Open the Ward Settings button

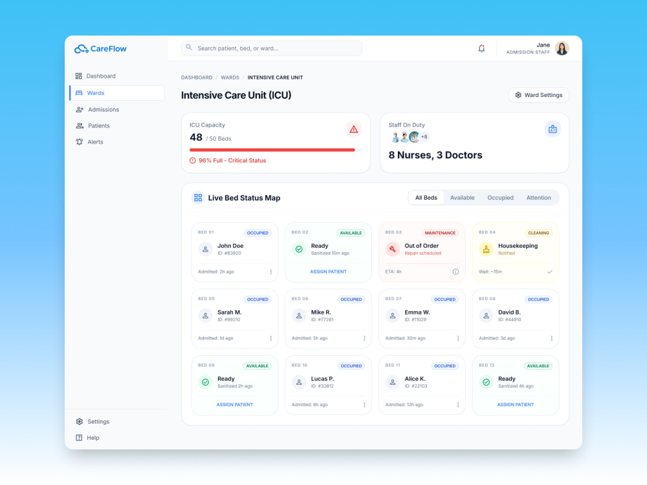pyautogui.click(x=538, y=95)
